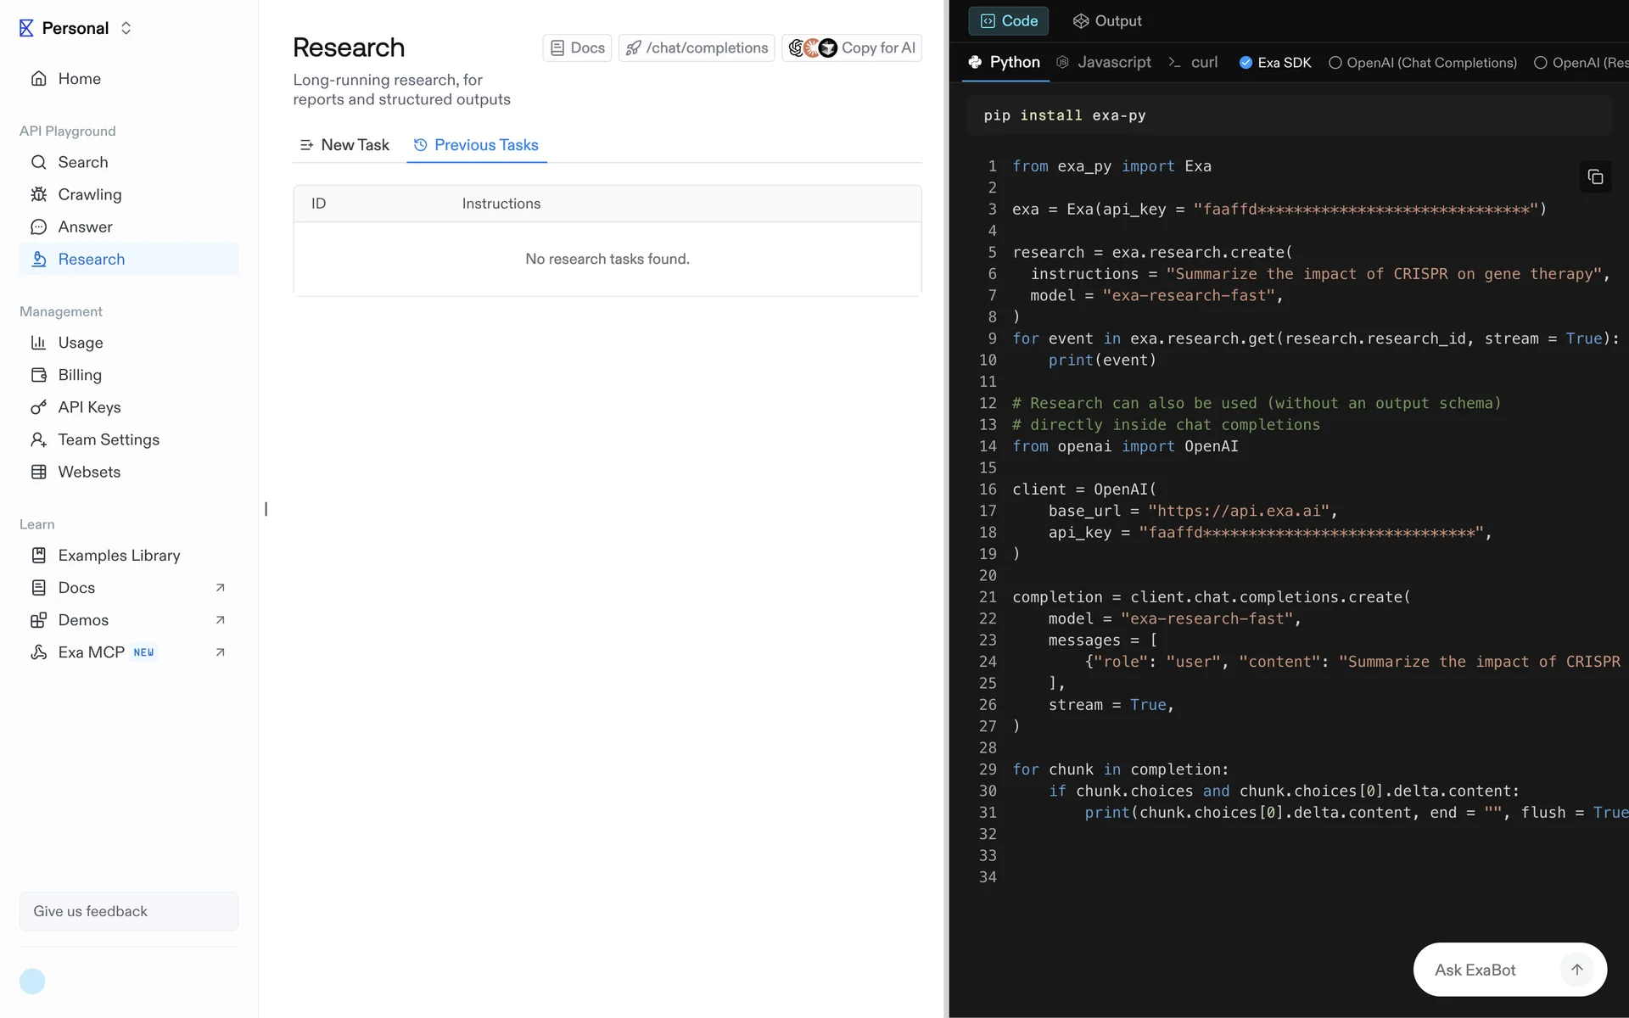Image resolution: width=1629 pixels, height=1018 pixels.
Task: Open Usage via bar chart icon
Action: (38, 343)
